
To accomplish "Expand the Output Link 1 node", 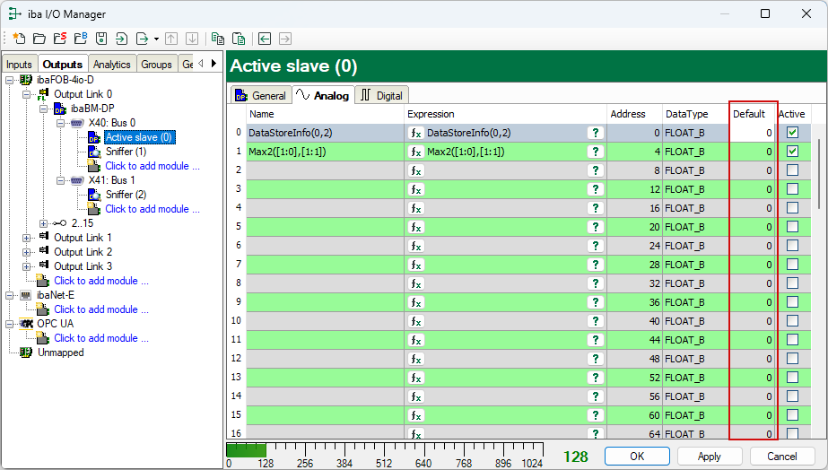I will [x=26, y=239].
